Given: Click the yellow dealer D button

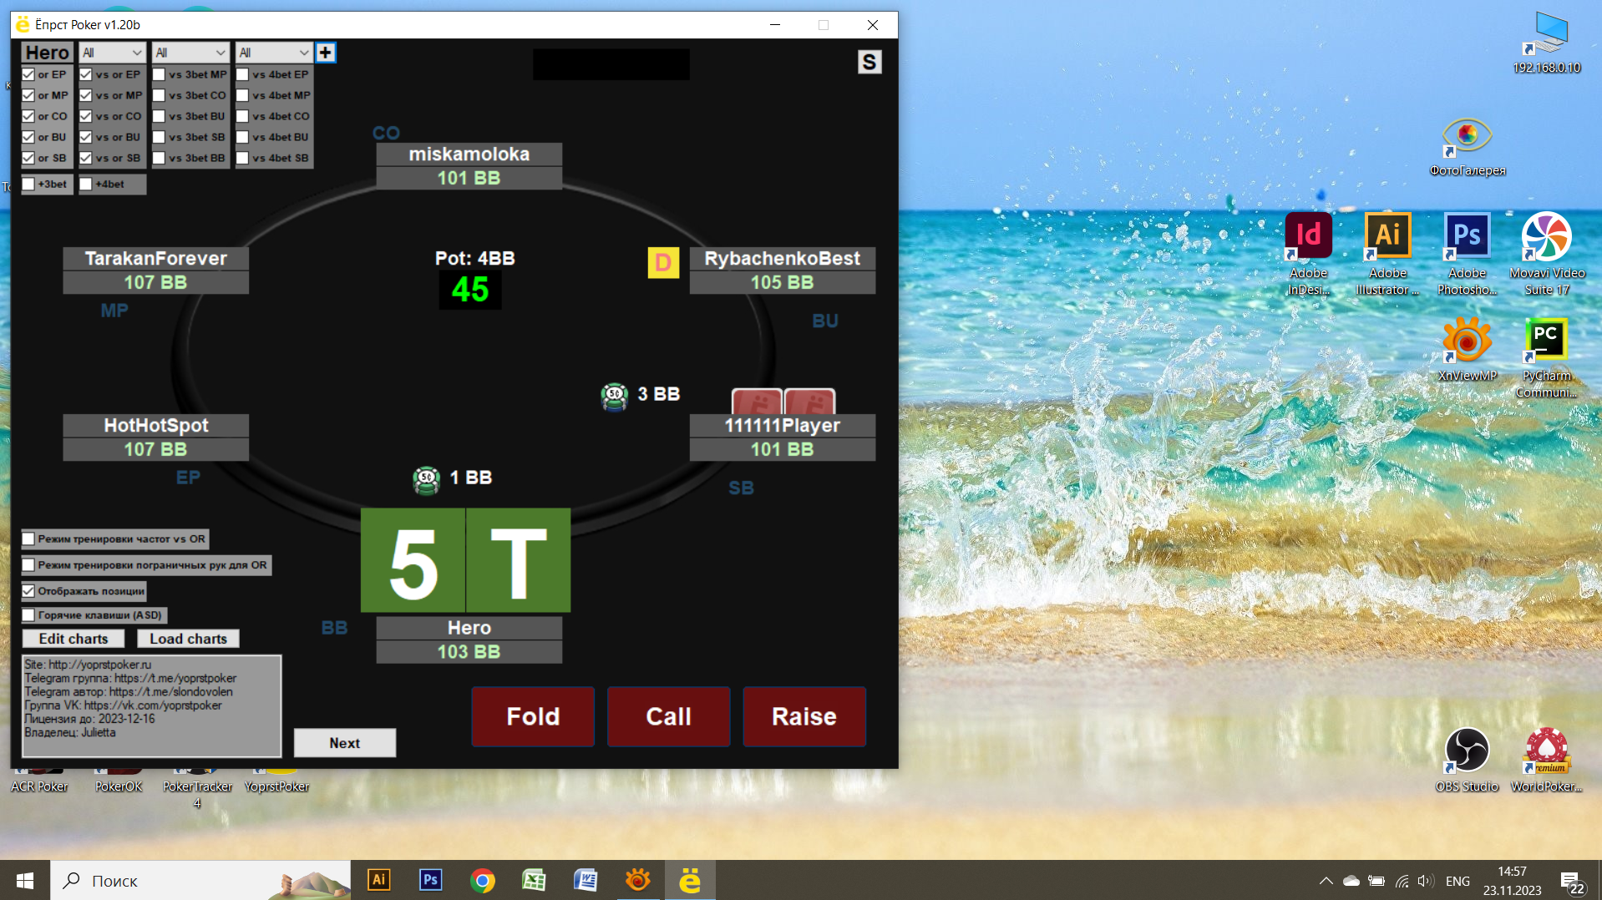Looking at the screenshot, I should click(663, 263).
